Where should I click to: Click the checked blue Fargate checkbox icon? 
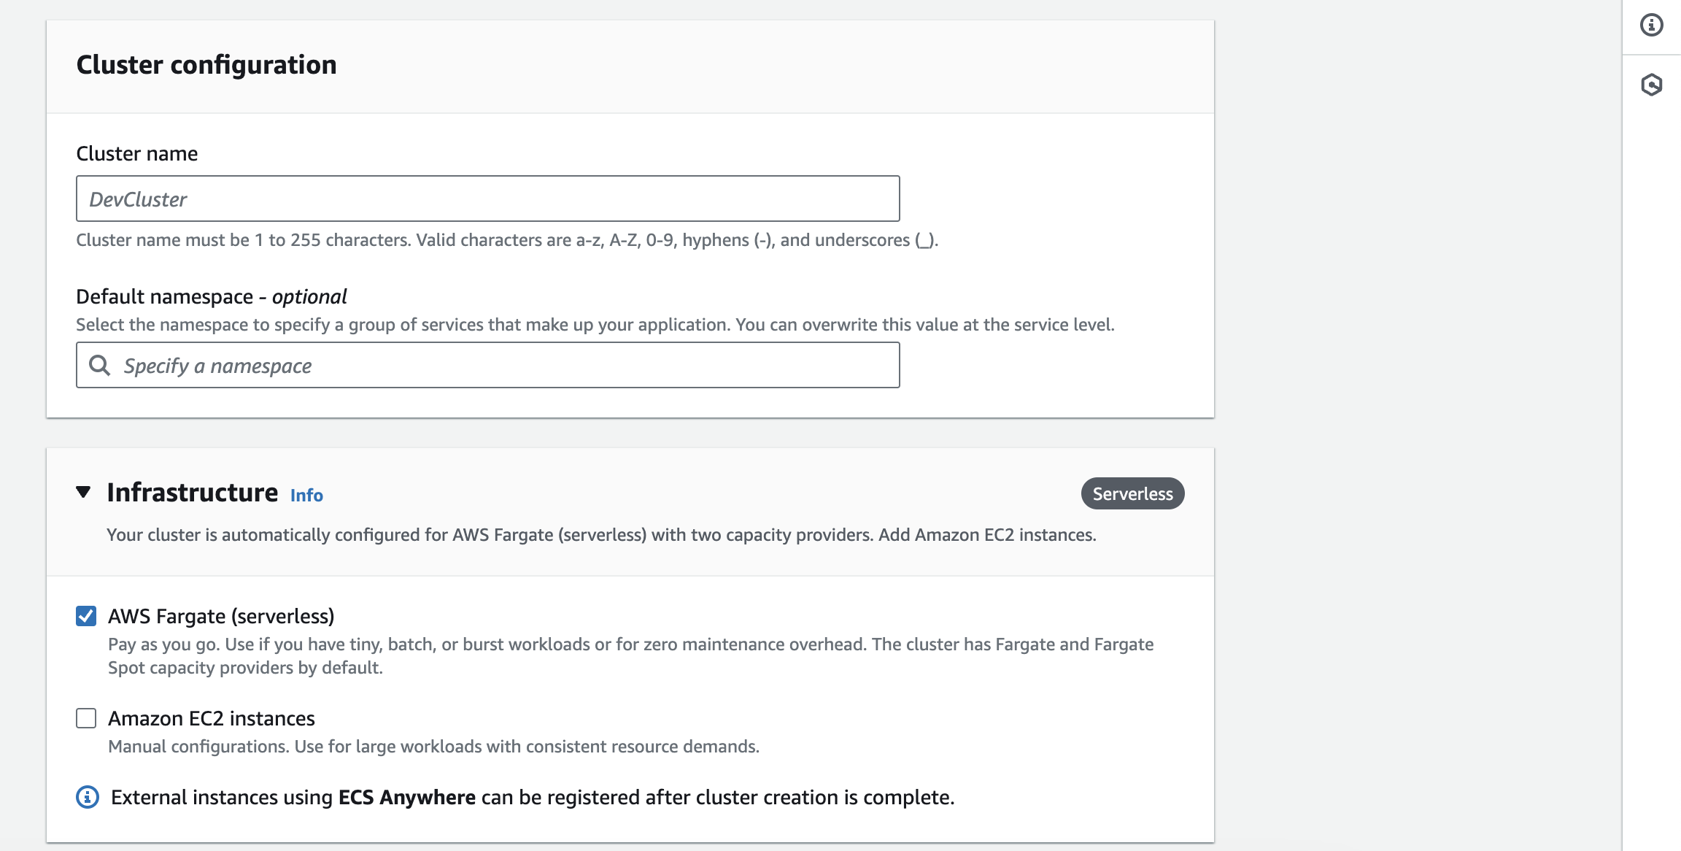[86, 615]
